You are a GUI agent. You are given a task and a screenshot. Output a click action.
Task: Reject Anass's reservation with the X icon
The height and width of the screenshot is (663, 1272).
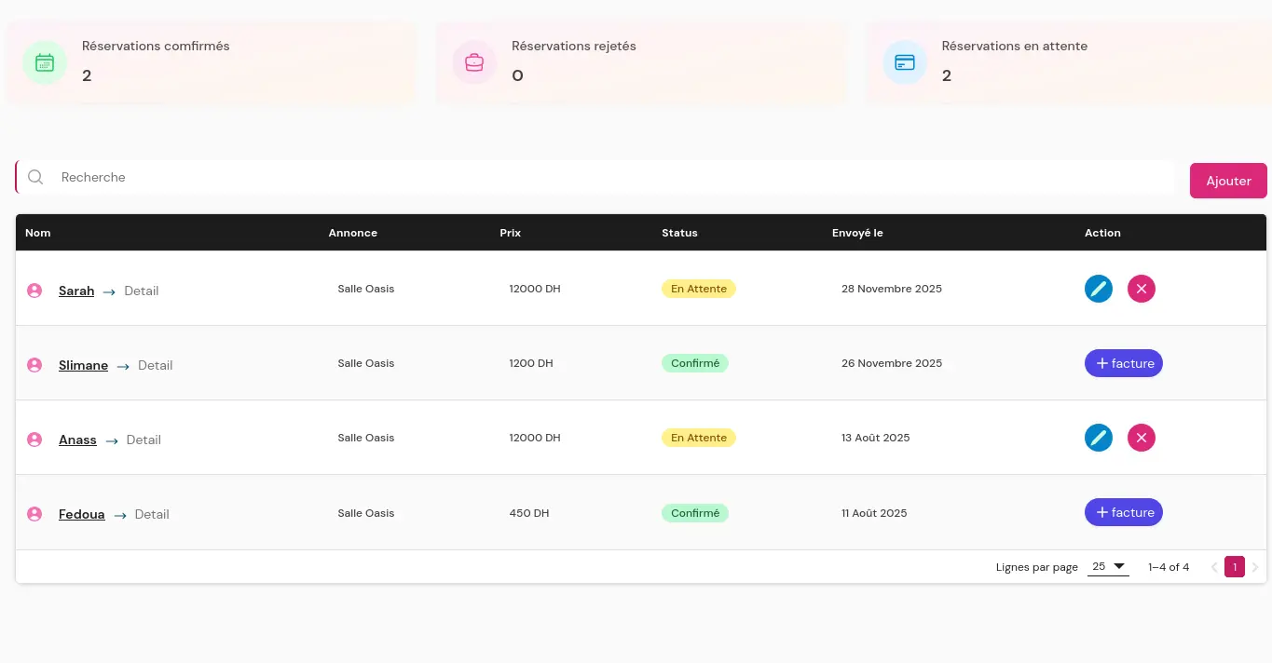(x=1142, y=438)
